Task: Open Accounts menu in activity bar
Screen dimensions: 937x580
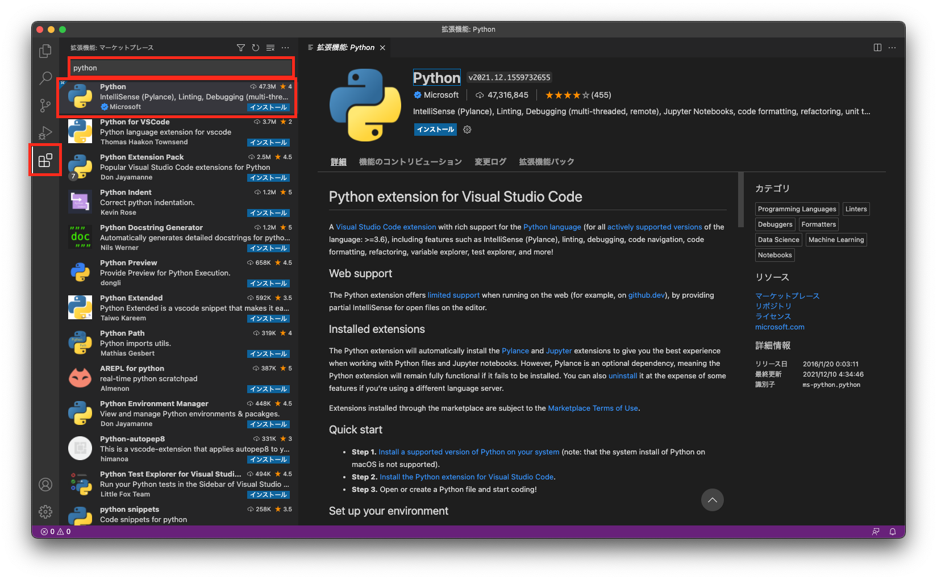Action: tap(45, 485)
